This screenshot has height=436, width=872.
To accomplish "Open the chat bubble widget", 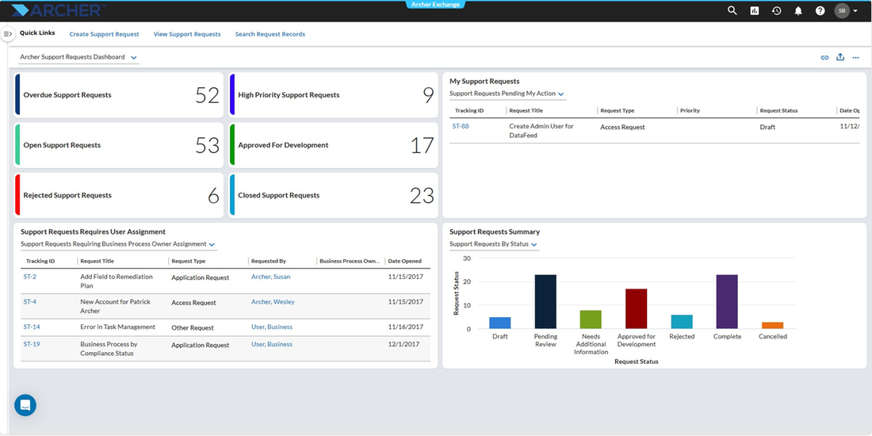I will (x=25, y=405).
